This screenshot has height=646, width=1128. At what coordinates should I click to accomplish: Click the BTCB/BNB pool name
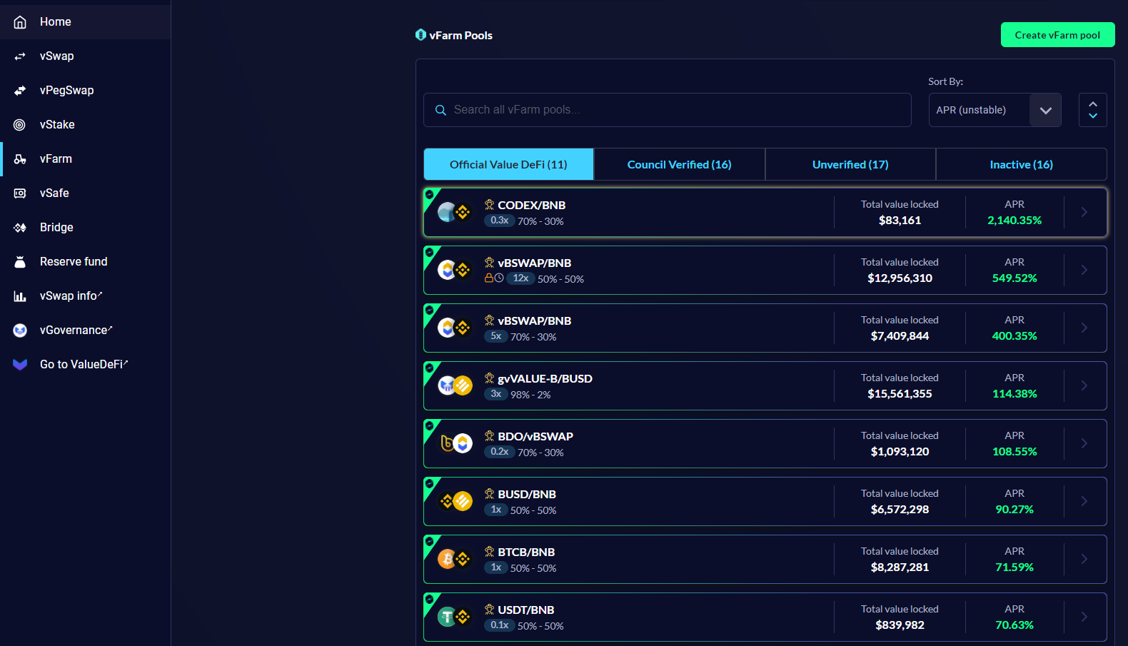526,552
